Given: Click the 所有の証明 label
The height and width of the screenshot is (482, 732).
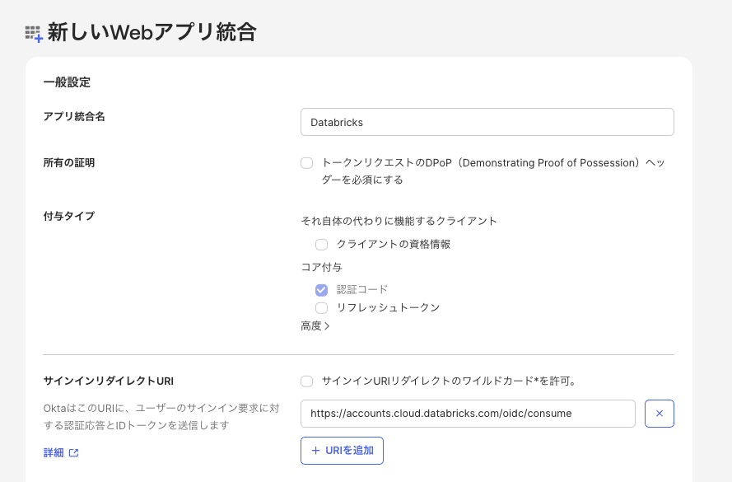Looking at the screenshot, I should tap(69, 162).
